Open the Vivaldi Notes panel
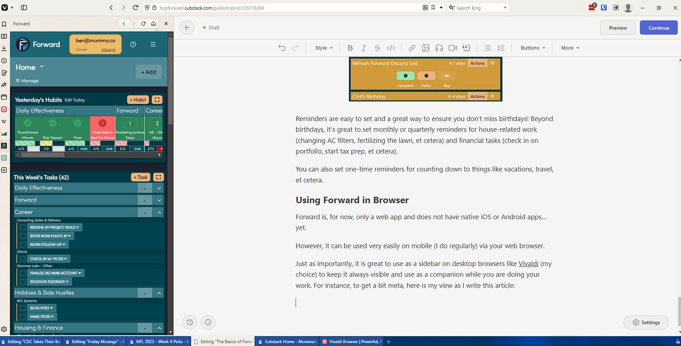 click(4, 73)
